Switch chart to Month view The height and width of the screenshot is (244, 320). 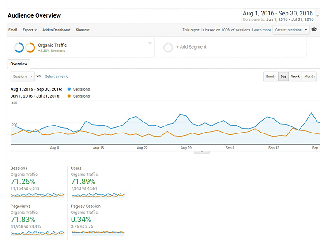point(309,76)
